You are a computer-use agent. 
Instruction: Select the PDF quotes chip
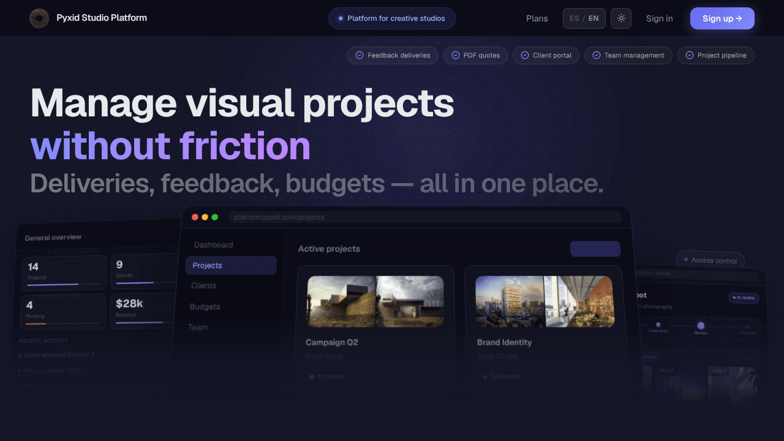475,55
